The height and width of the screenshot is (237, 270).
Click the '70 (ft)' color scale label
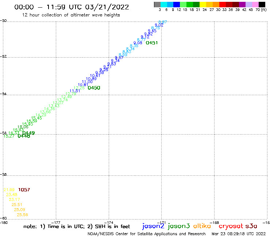pyautogui.click(x=261, y=9)
